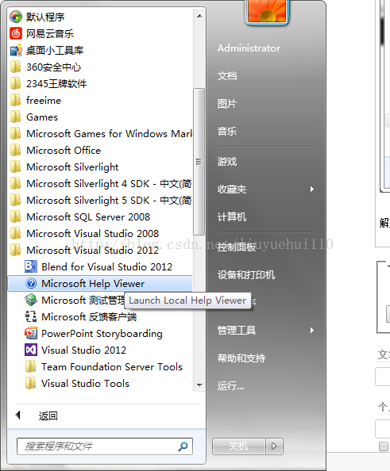Click 返回 to go back
390x471 pixels.
pos(48,415)
